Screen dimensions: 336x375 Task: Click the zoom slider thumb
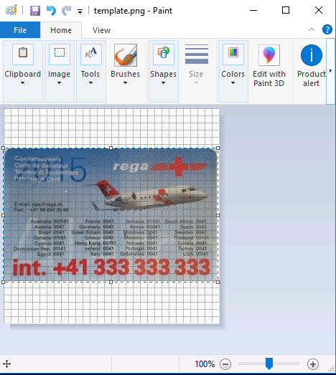269,364
